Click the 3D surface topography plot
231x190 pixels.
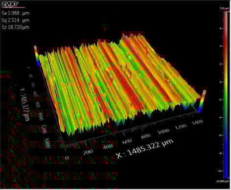120,84
